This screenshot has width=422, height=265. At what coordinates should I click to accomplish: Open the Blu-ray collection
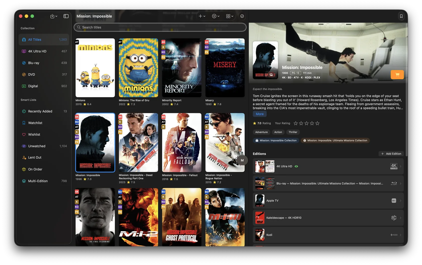44,63
